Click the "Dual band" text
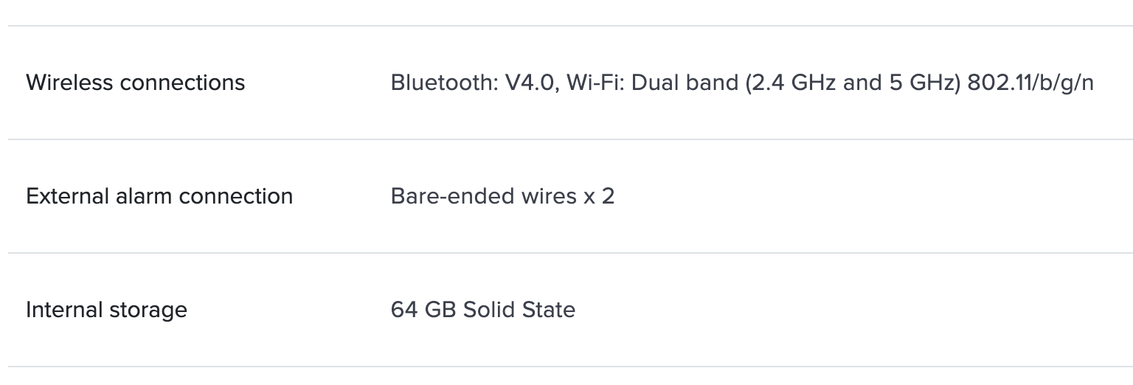This screenshot has width=1133, height=385. point(685,83)
